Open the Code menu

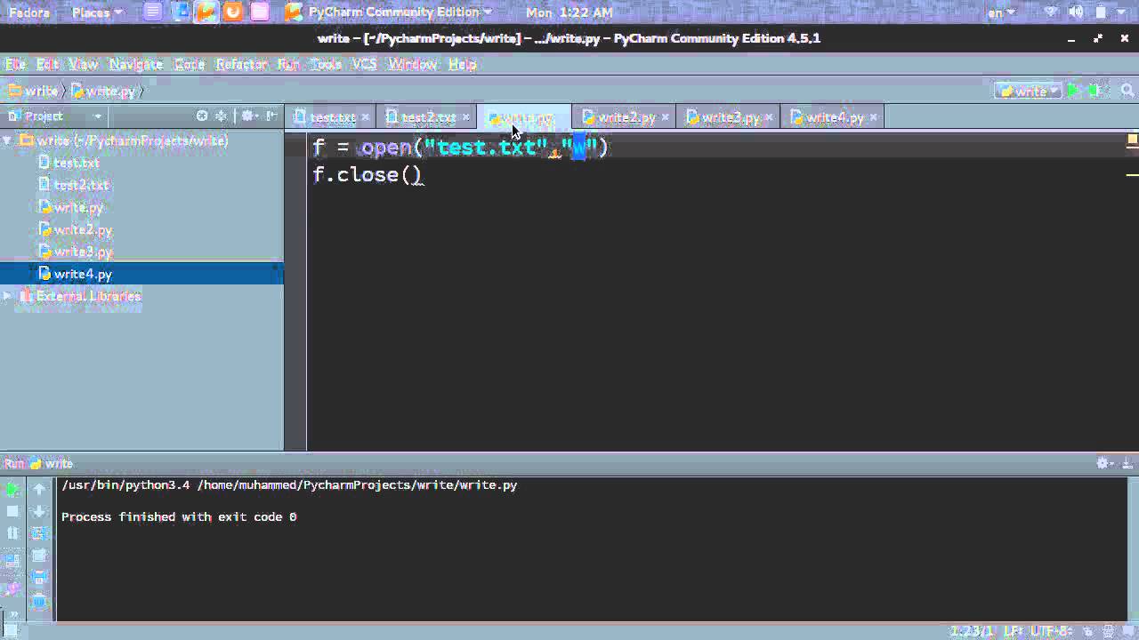click(189, 64)
